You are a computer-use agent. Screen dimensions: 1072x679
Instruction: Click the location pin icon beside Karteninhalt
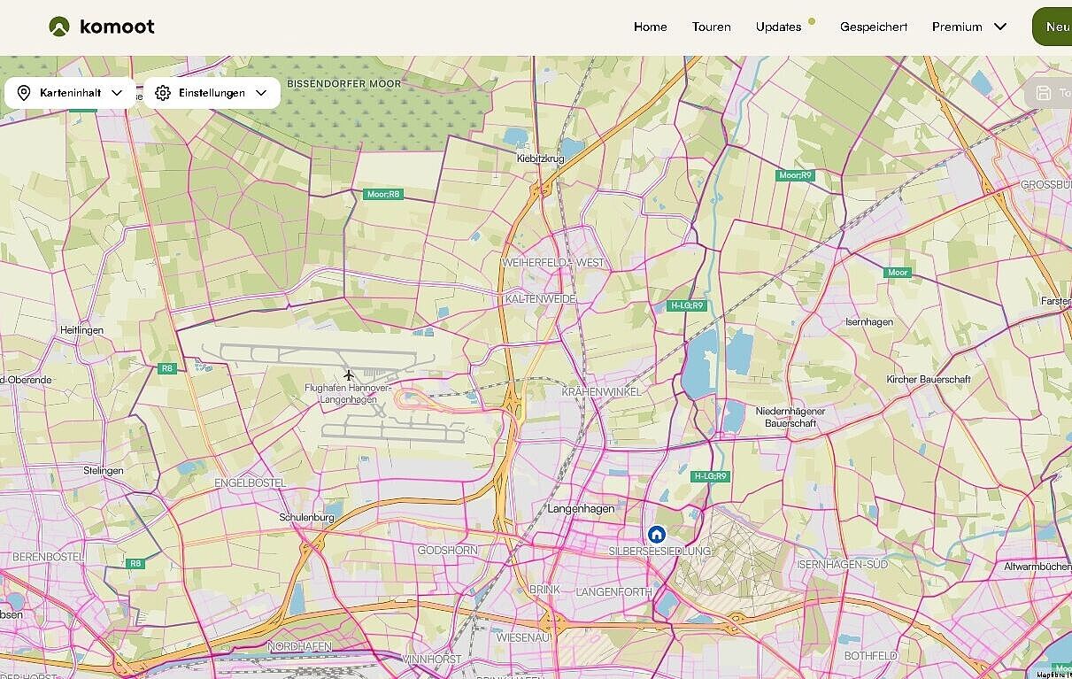(x=24, y=93)
